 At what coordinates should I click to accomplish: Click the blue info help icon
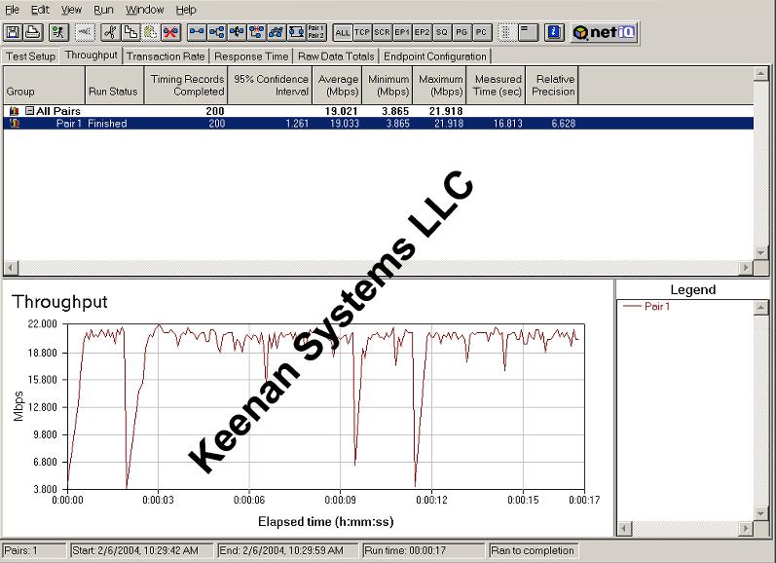click(554, 33)
